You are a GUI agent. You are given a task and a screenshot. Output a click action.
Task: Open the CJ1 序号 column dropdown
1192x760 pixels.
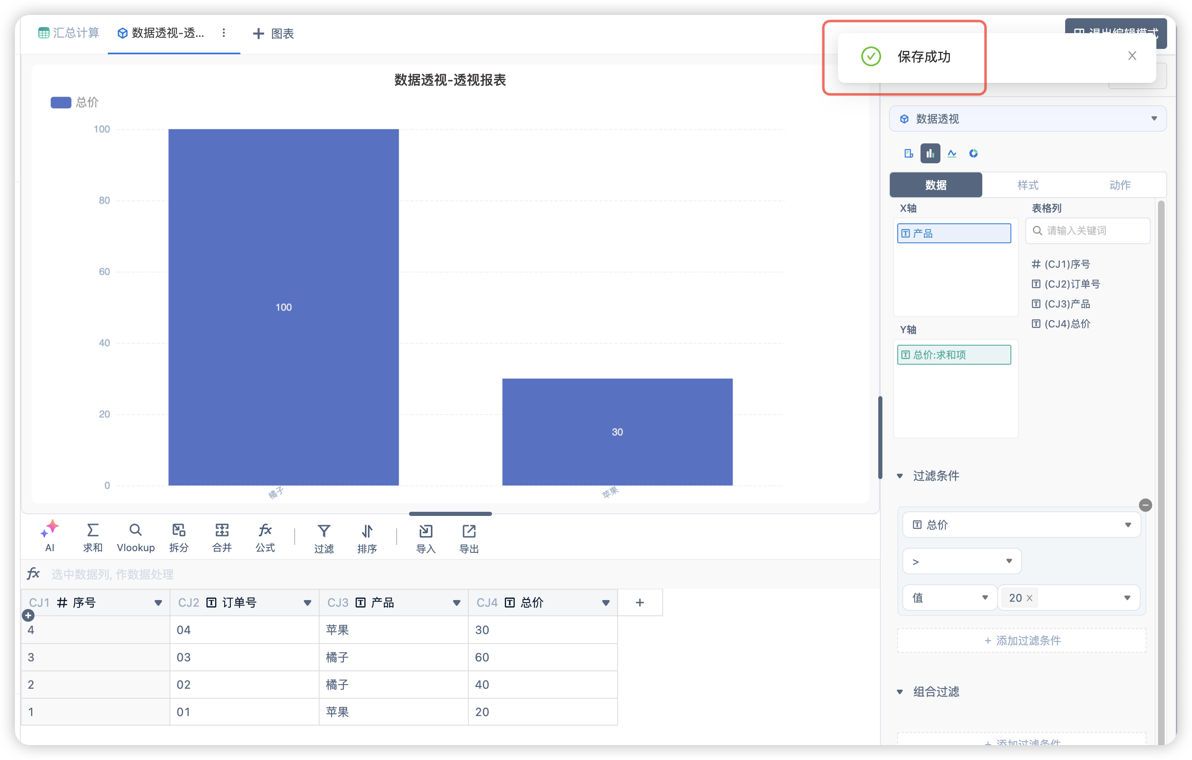click(158, 603)
